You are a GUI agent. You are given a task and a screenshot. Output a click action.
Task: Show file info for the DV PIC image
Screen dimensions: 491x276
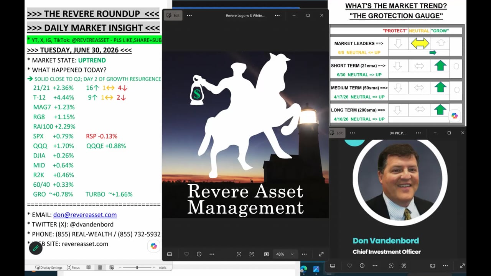point(362,266)
